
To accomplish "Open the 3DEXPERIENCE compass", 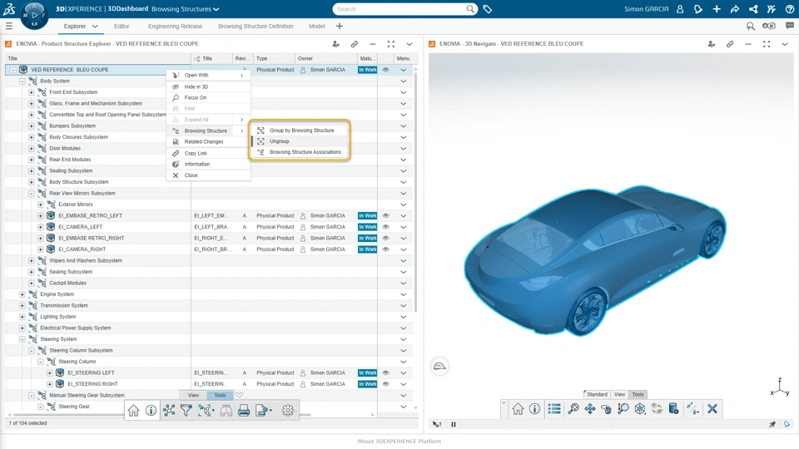I will coord(34,15).
